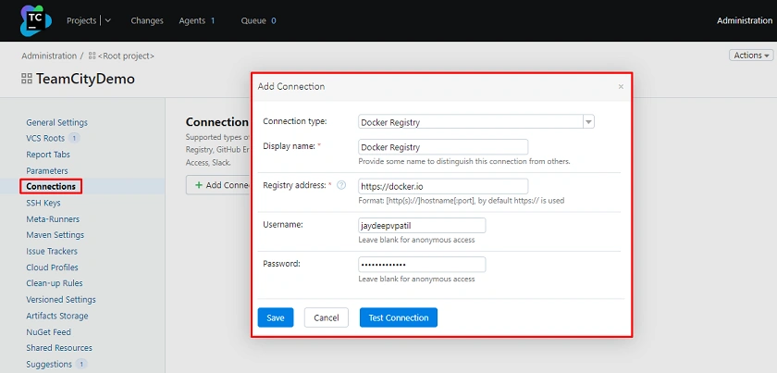Open the Agents page
The width and height of the screenshot is (777, 373).
(191, 21)
